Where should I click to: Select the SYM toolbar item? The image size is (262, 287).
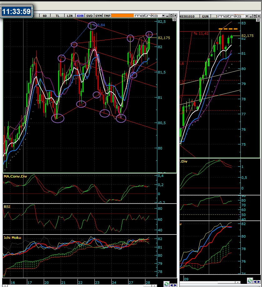point(98,16)
